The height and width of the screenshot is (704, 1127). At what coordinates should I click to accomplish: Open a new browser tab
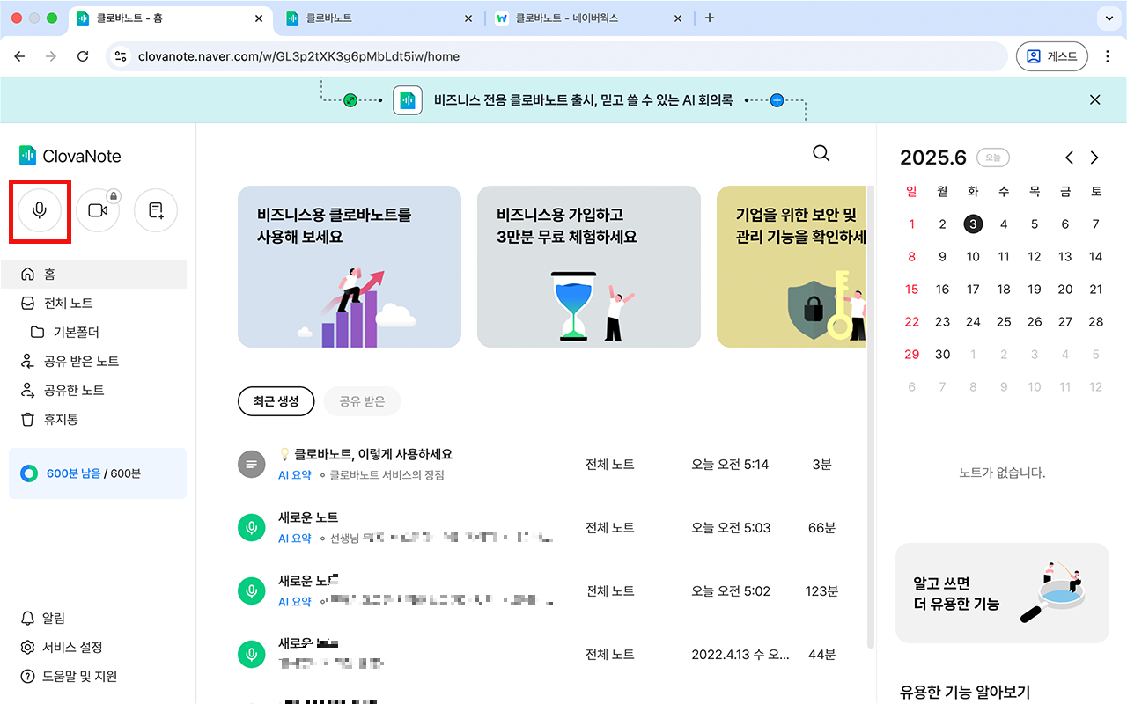pyautogui.click(x=710, y=18)
